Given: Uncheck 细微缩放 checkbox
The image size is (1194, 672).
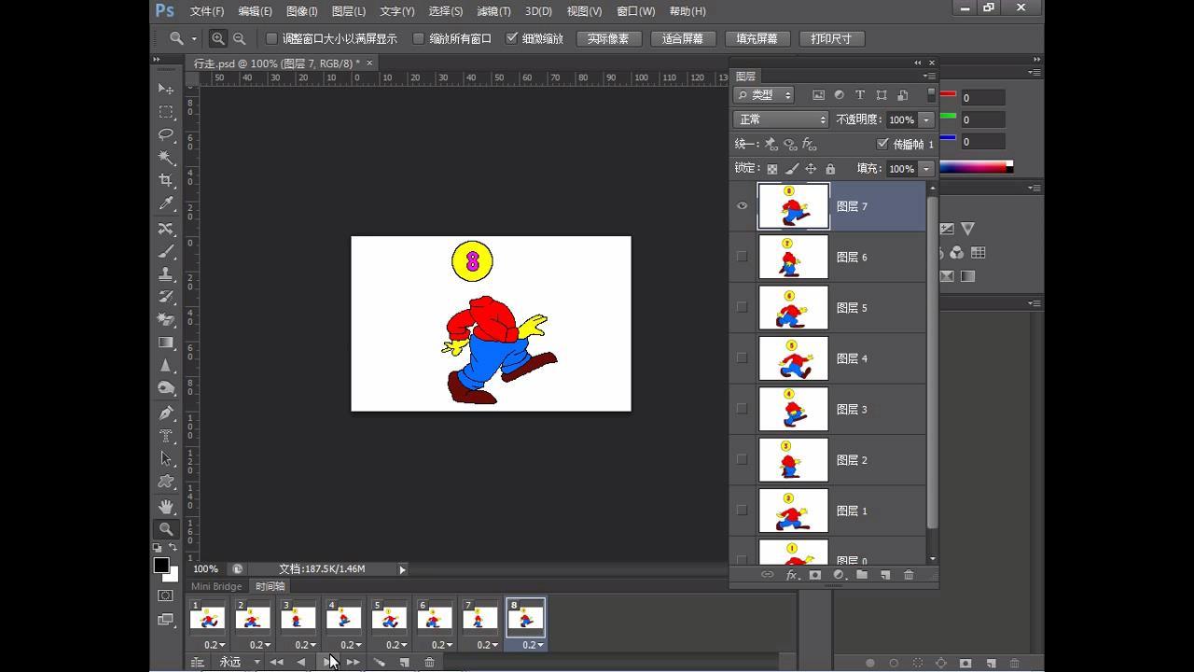Looking at the screenshot, I should tap(511, 38).
